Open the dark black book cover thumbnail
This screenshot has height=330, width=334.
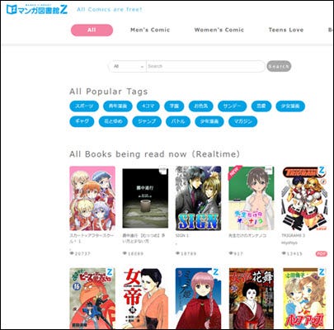tap(145, 198)
